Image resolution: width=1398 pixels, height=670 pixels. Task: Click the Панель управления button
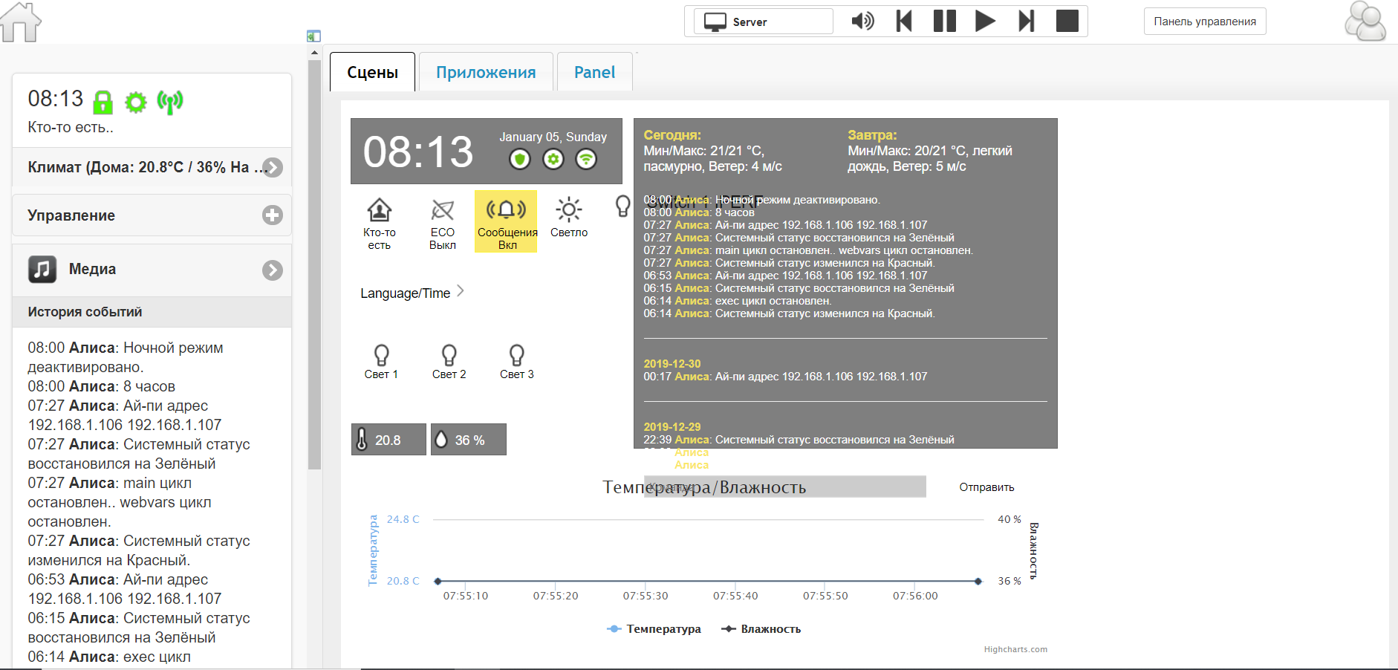(x=1204, y=21)
